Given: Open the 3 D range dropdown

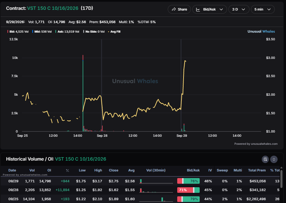Looking at the screenshot, I should (x=239, y=9).
